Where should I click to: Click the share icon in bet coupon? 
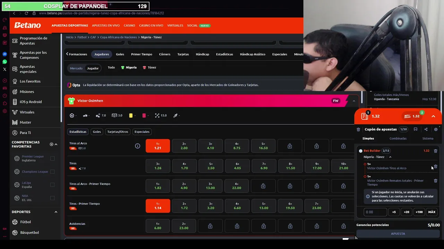tap(426, 129)
